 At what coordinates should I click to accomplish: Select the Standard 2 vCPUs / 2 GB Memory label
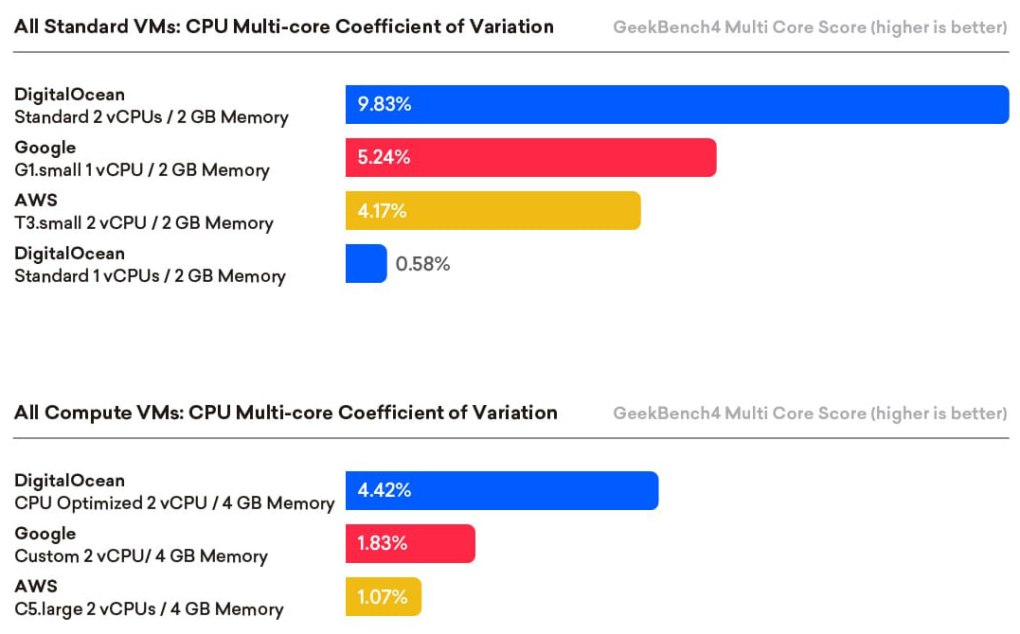pos(151,117)
